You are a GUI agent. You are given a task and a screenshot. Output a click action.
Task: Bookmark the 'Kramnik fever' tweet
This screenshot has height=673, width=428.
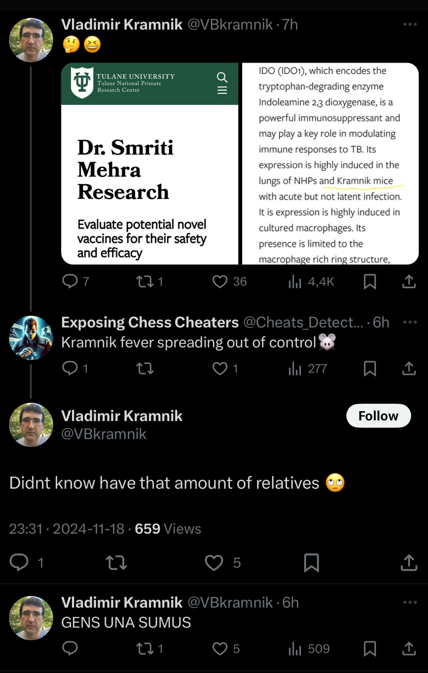(370, 368)
